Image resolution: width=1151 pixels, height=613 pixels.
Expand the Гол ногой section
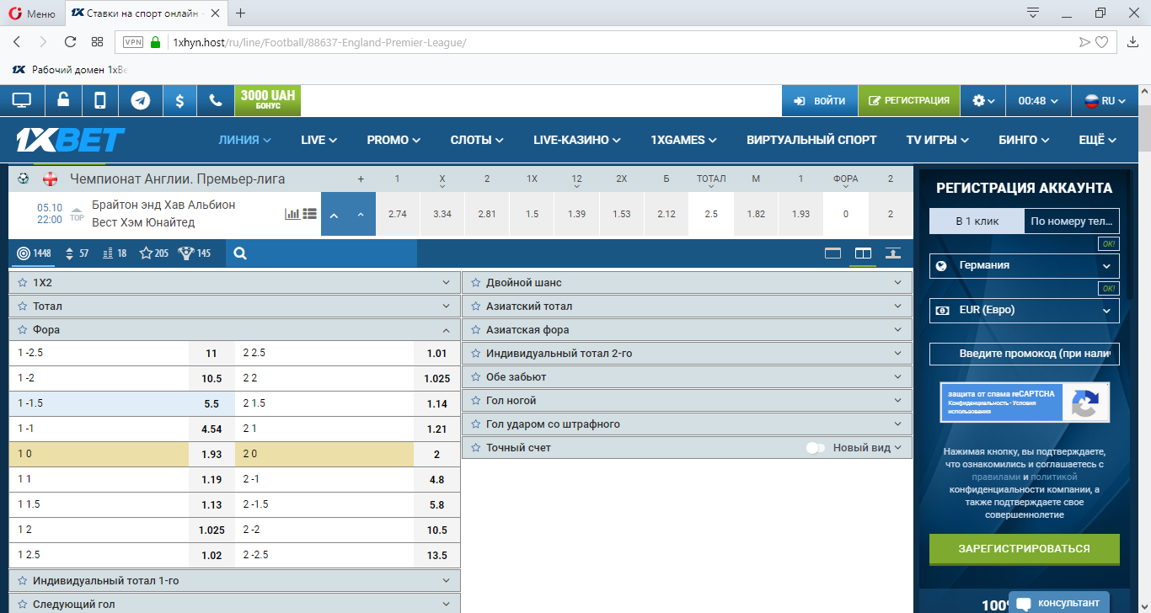688,401
